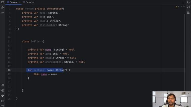Screen dimensions: 191x107
Task: Open the Terminal tool window icon
Action: 3,101
